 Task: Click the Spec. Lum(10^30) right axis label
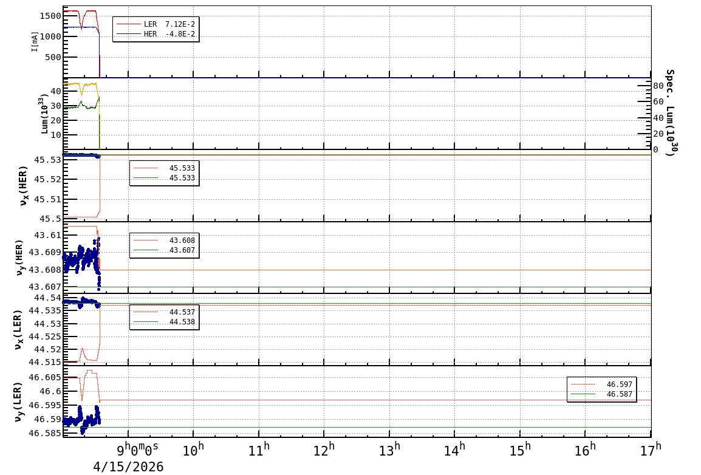click(669, 112)
